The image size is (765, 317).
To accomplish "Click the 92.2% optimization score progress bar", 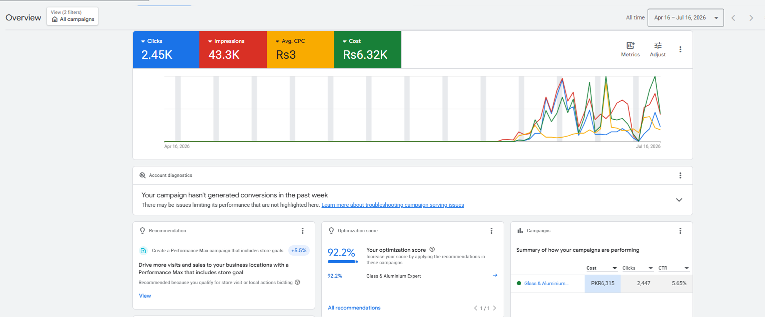I will coord(342,261).
